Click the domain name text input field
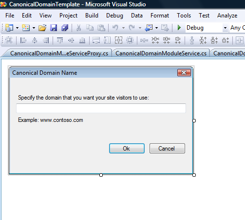Image resolution: width=245 pixels, height=220 pixels. click(x=101, y=108)
